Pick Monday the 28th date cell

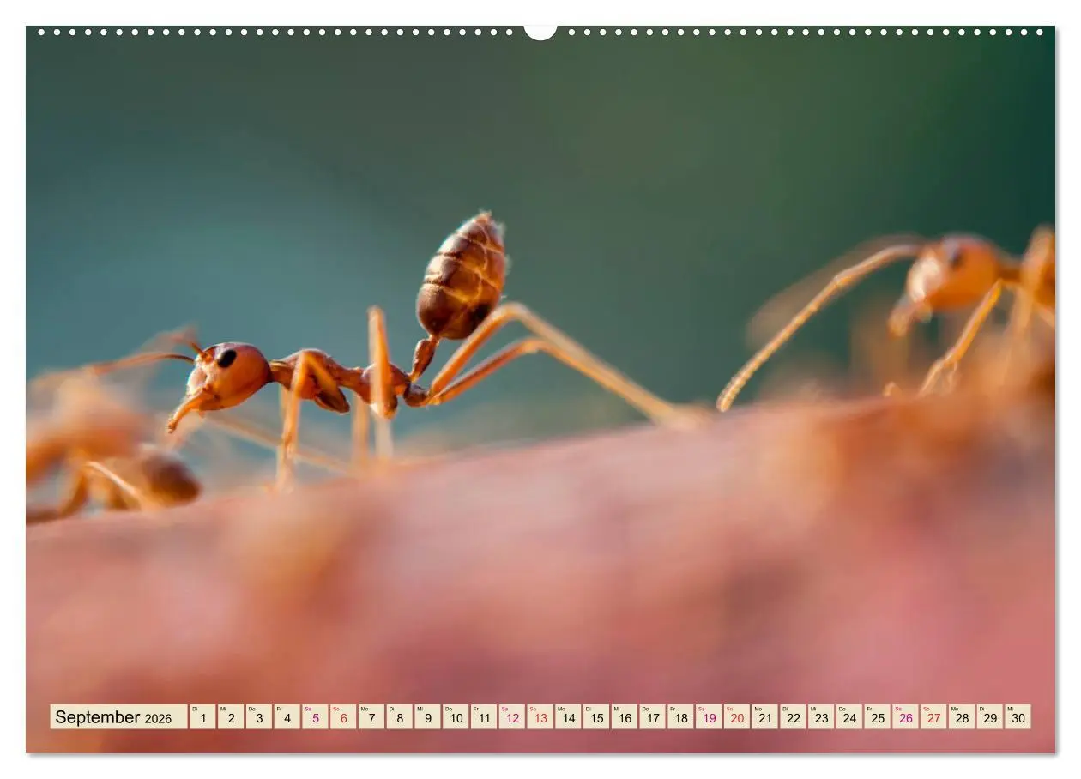pyautogui.click(x=962, y=717)
